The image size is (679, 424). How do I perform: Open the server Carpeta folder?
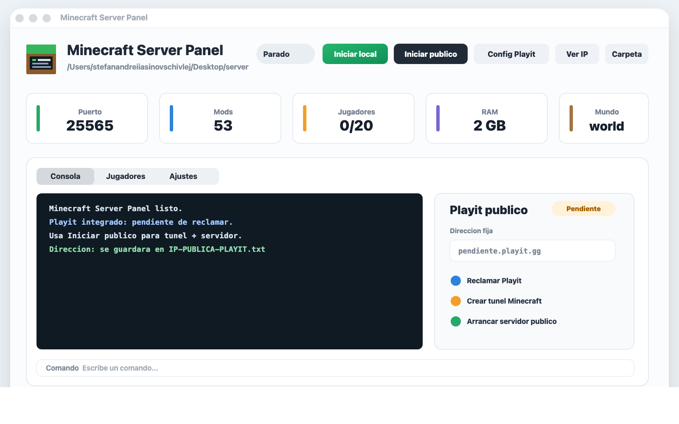coord(627,54)
